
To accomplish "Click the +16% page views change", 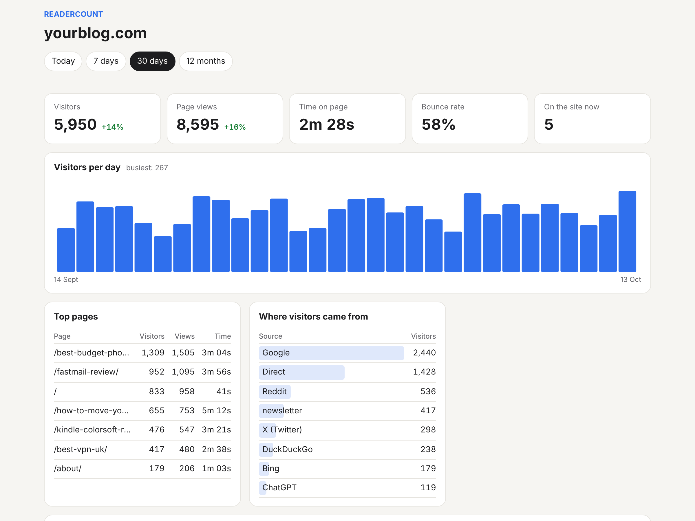I will pyautogui.click(x=235, y=127).
